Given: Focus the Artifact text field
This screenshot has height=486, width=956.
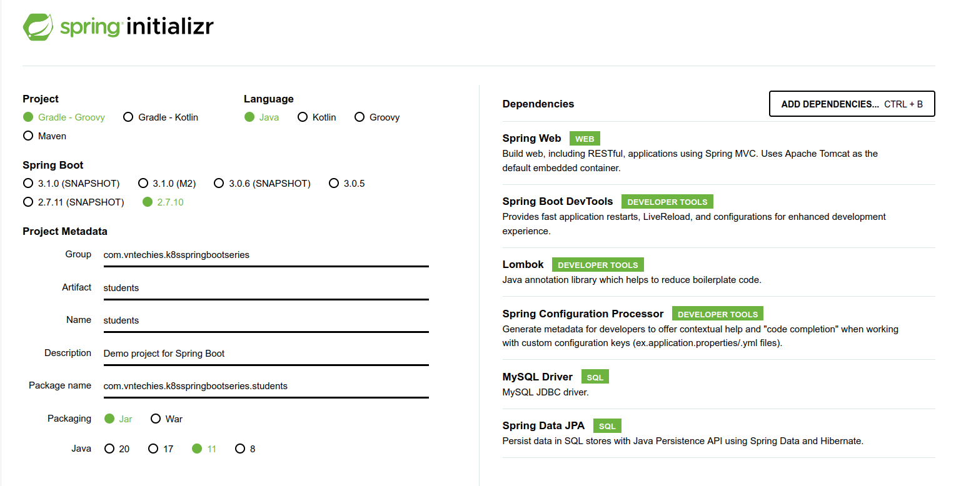Looking at the screenshot, I should tap(266, 288).
